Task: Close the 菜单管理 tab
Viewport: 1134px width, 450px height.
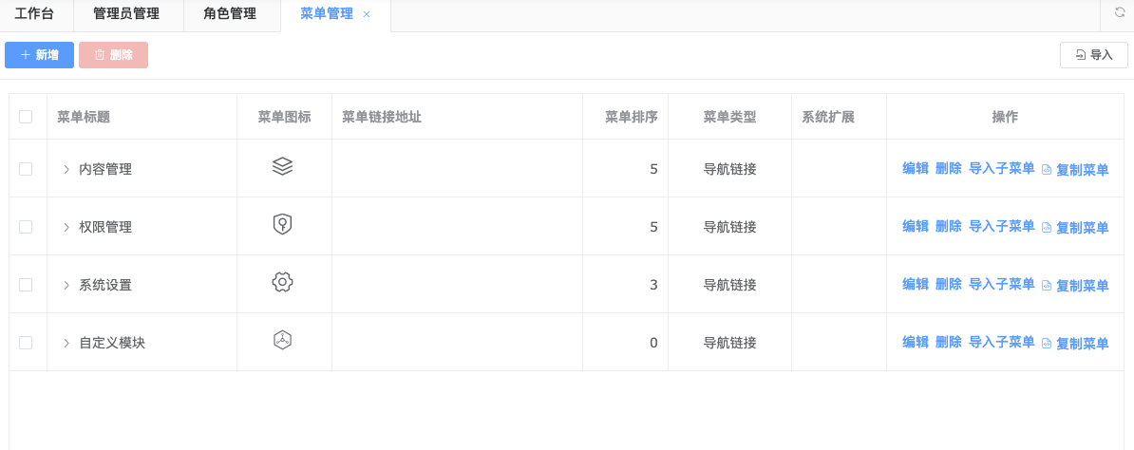Action: point(367,14)
